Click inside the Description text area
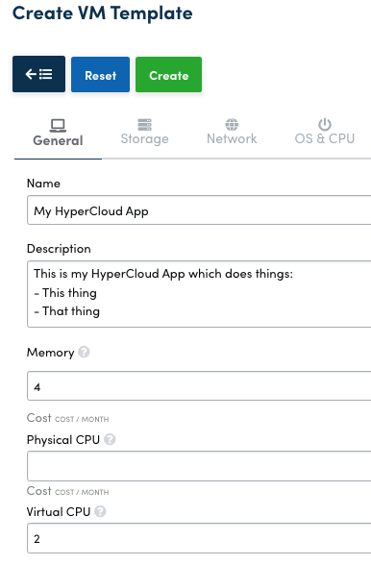 (x=199, y=294)
